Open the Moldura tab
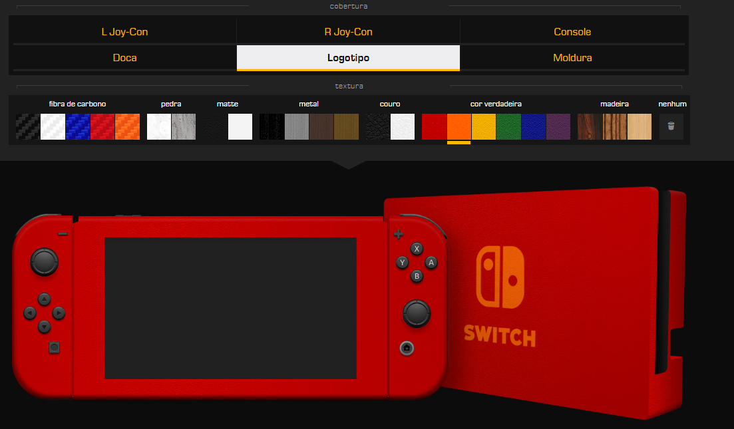Screen dimensions: 734x429 point(572,58)
